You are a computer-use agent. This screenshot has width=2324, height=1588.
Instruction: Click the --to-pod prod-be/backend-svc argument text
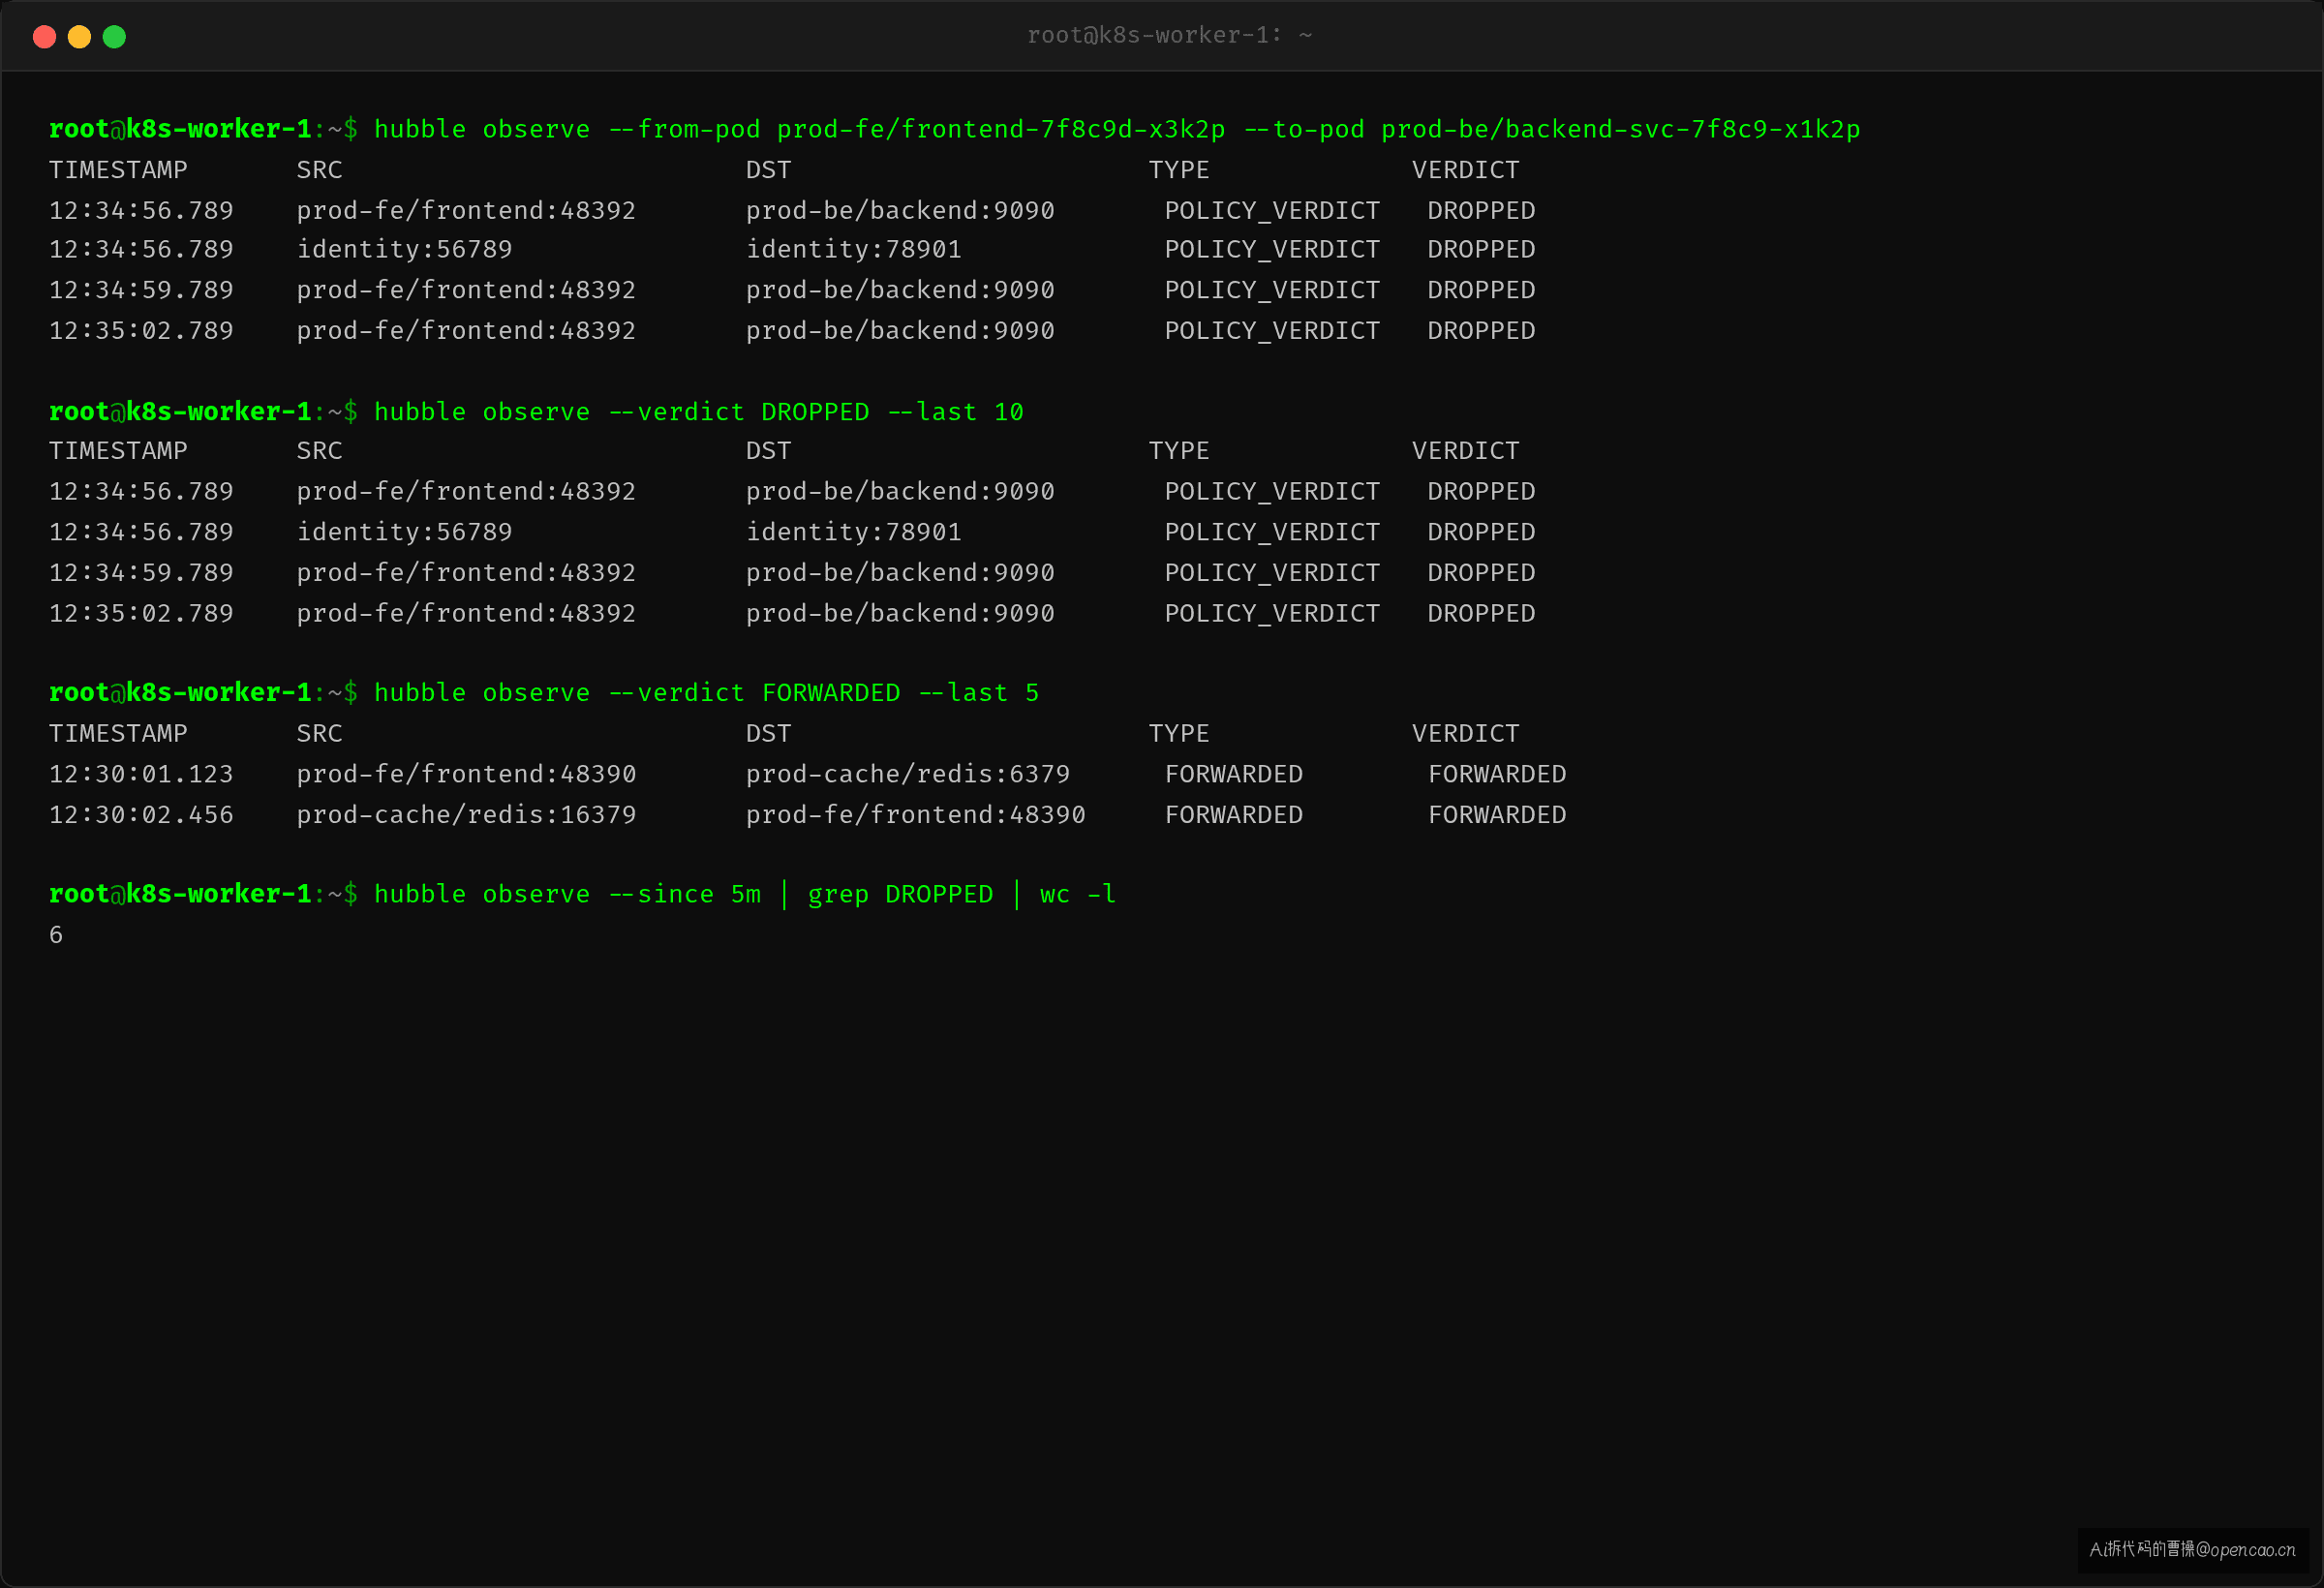point(1552,129)
